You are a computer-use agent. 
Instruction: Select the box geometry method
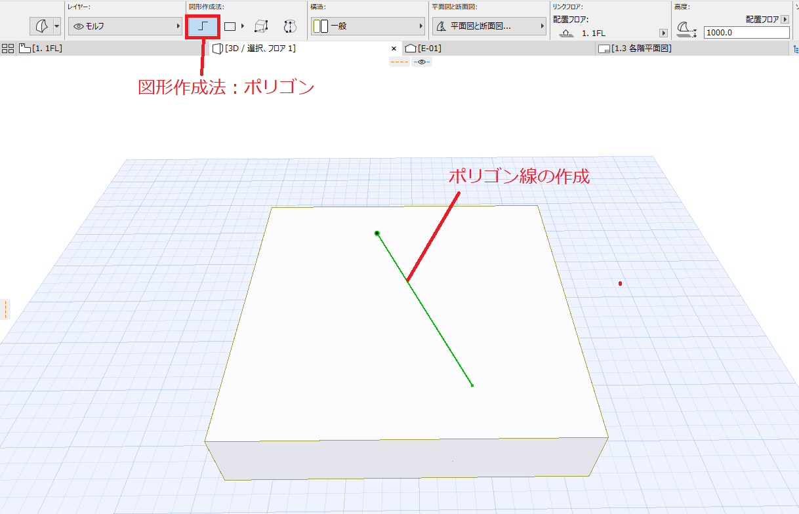pyautogui.click(x=262, y=27)
